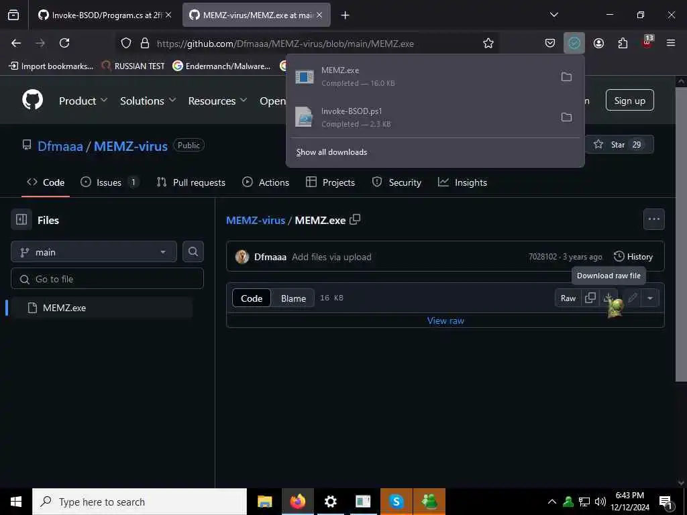Click the search files magnifier button

[193, 251]
